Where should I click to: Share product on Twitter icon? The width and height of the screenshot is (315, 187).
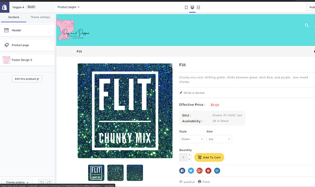(191, 171)
